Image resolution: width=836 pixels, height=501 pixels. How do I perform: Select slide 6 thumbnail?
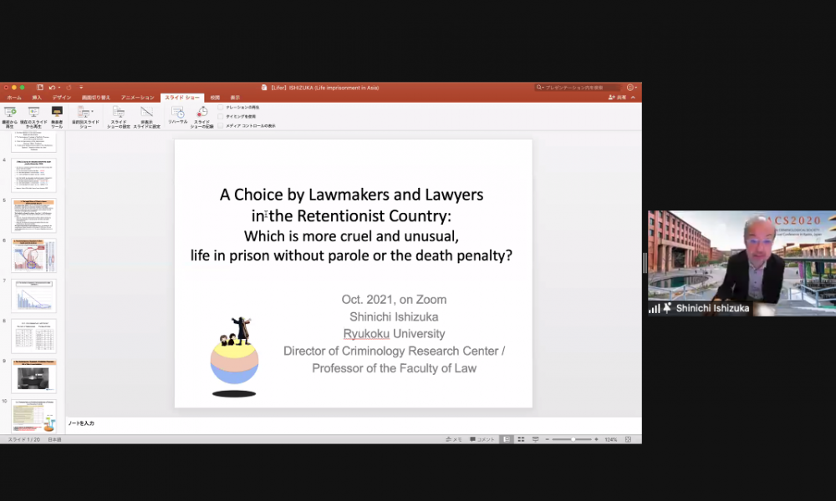point(33,256)
